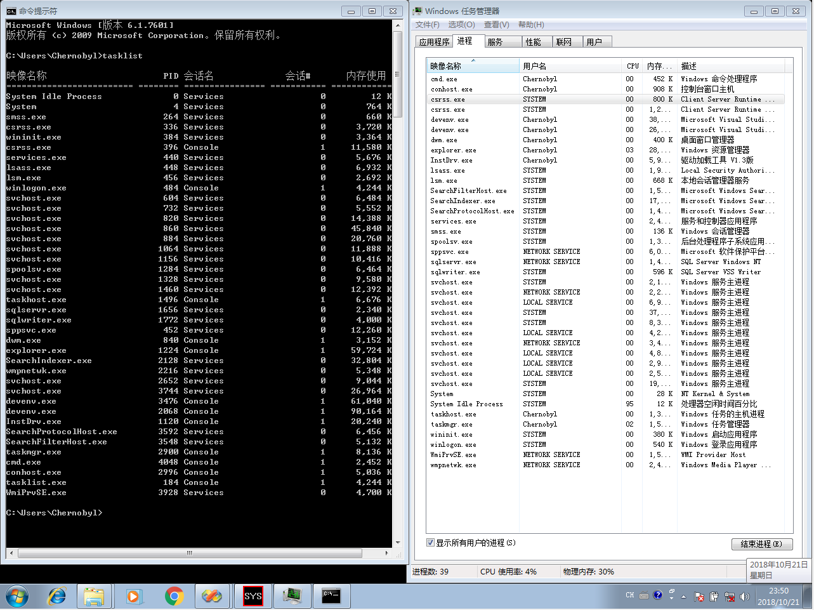Open the 帮助(H) menu in Task Manager

tap(531, 25)
